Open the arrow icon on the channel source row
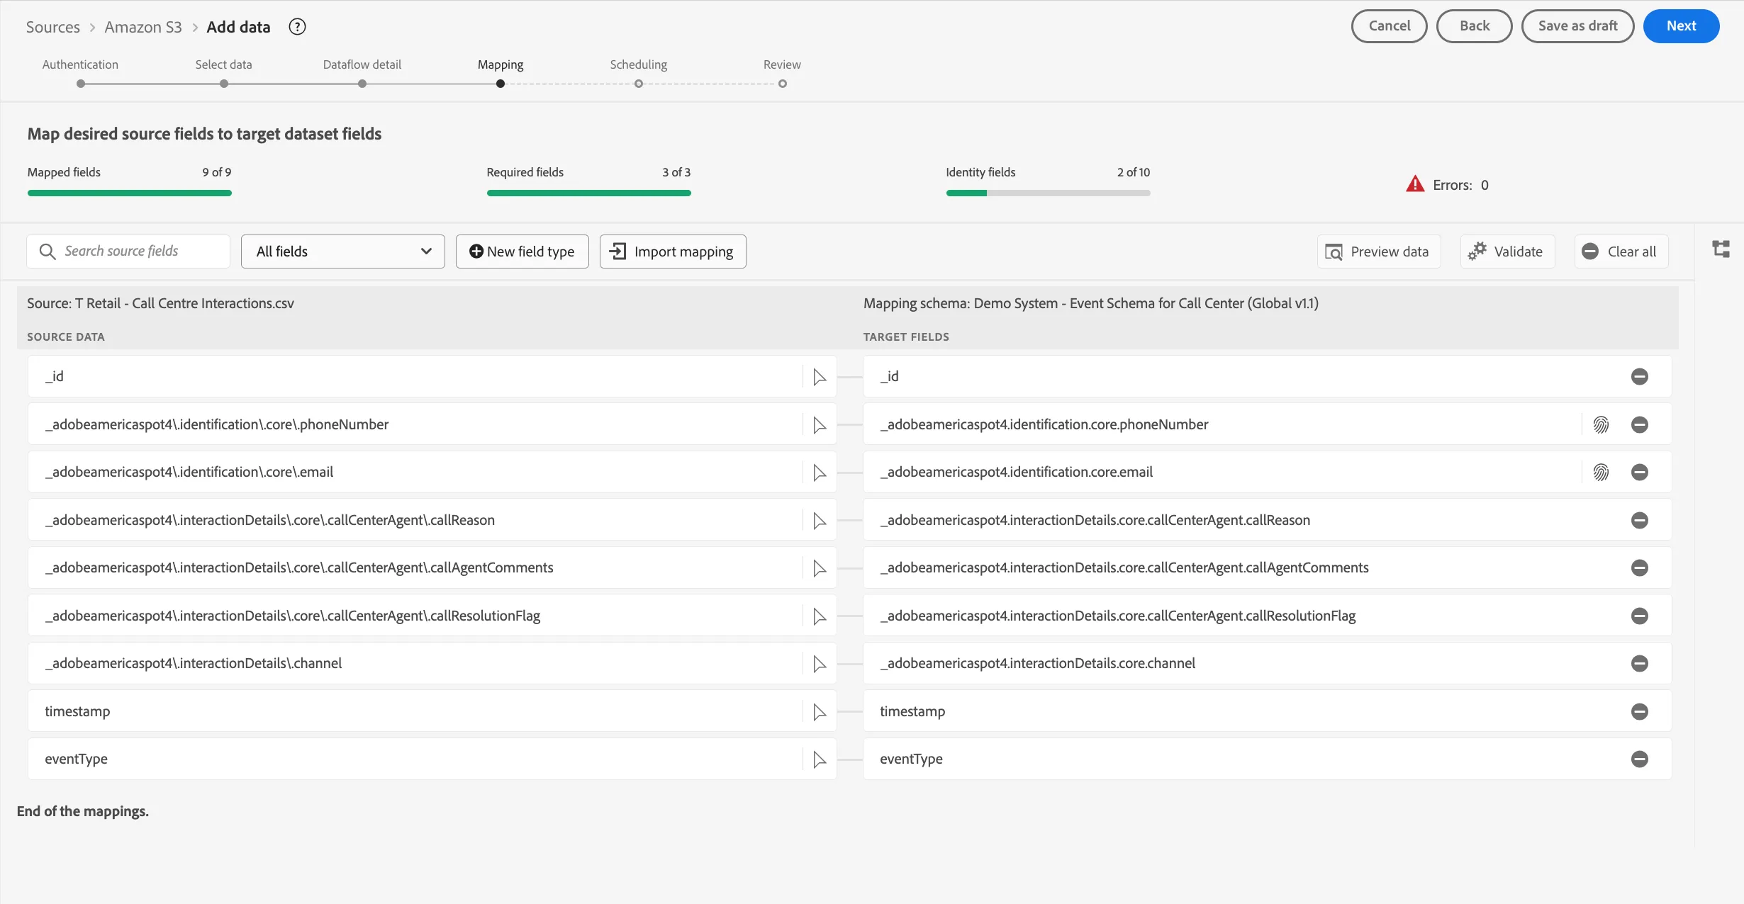1744x904 pixels. pos(820,663)
